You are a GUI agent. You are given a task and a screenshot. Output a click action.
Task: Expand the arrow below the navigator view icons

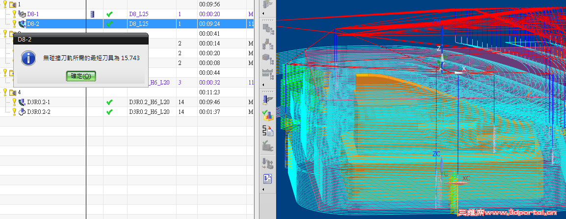263,85
